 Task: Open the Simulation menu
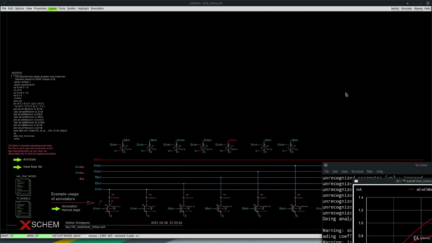pos(97,9)
